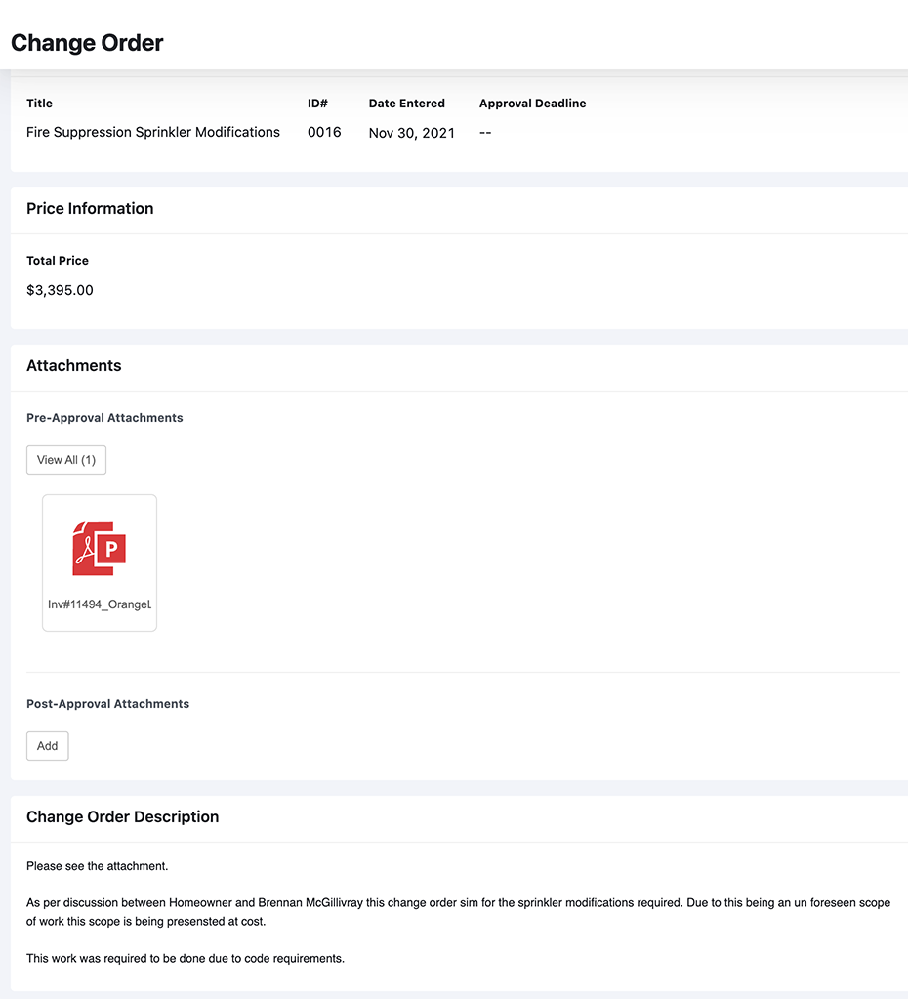Select the "Please see the attachment." line
This screenshot has height=999, width=908.
(x=98, y=866)
